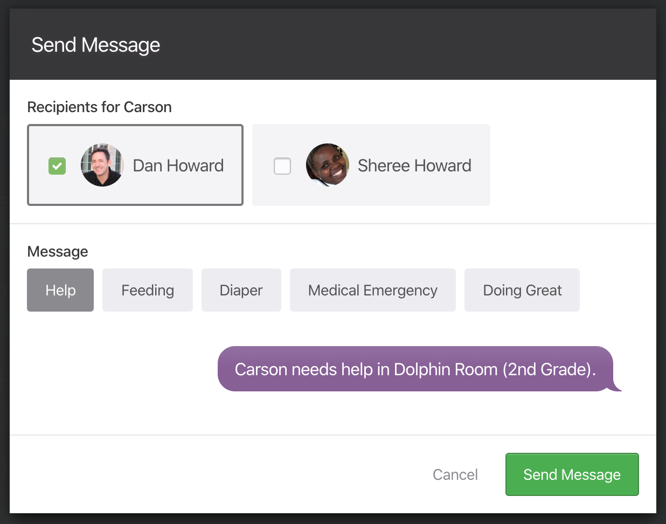Click the Dan Howard name label
Image resolution: width=666 pixels, height=524 pixels.
coord(178,166)
